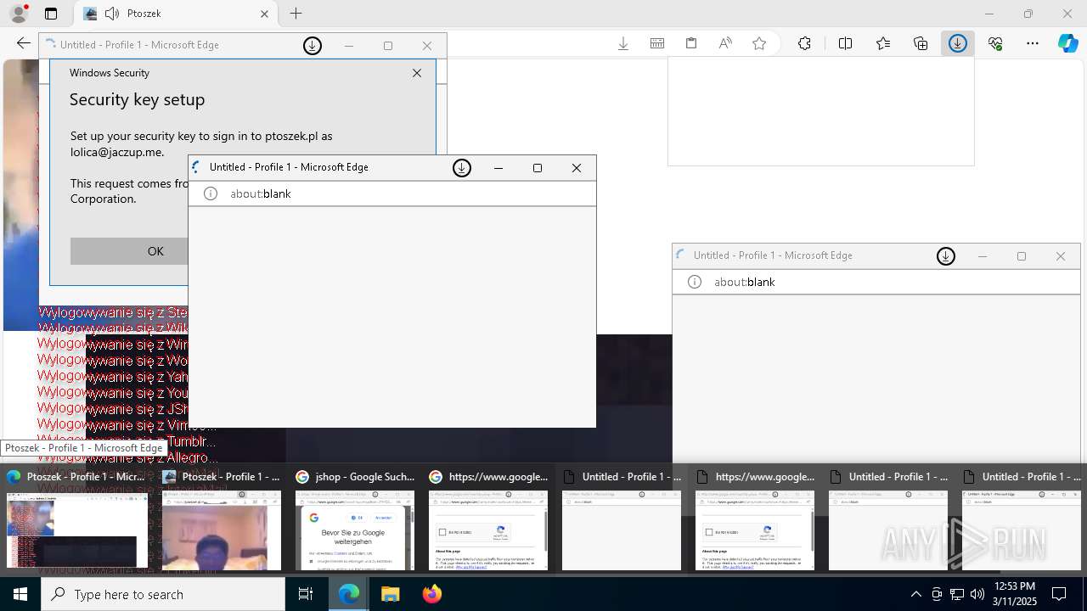Switch to last Untitled Profile 1 thumbnail
1087x611 pixels.
[1022, 519]
